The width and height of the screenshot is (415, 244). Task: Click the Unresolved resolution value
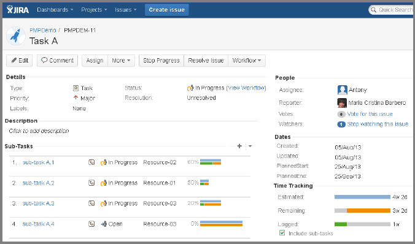tap(201, 98)
